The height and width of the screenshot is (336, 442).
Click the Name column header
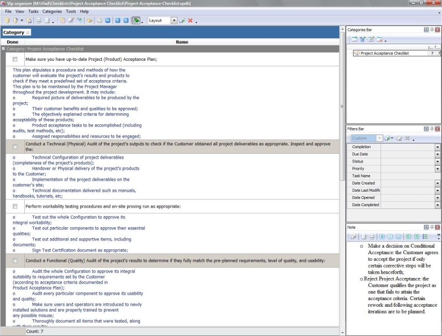pyautogui.click(x=182, y=42)
